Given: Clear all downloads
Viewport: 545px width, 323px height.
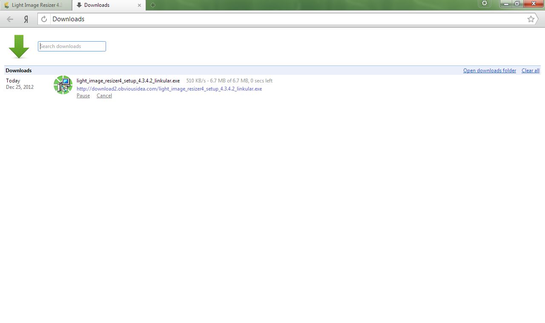Looking at the screenshot, I should pos(531,71).
